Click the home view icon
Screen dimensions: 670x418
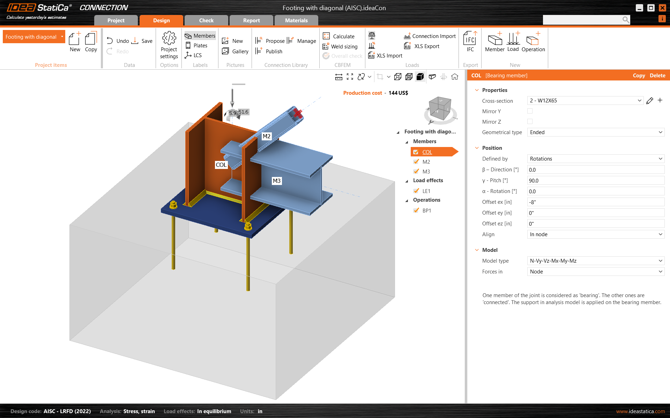[454, 77]
